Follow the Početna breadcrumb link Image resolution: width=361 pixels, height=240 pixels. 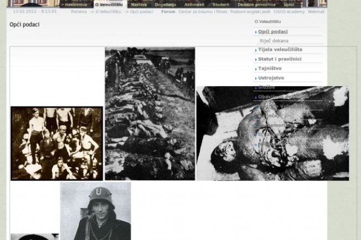coord(79,12)
